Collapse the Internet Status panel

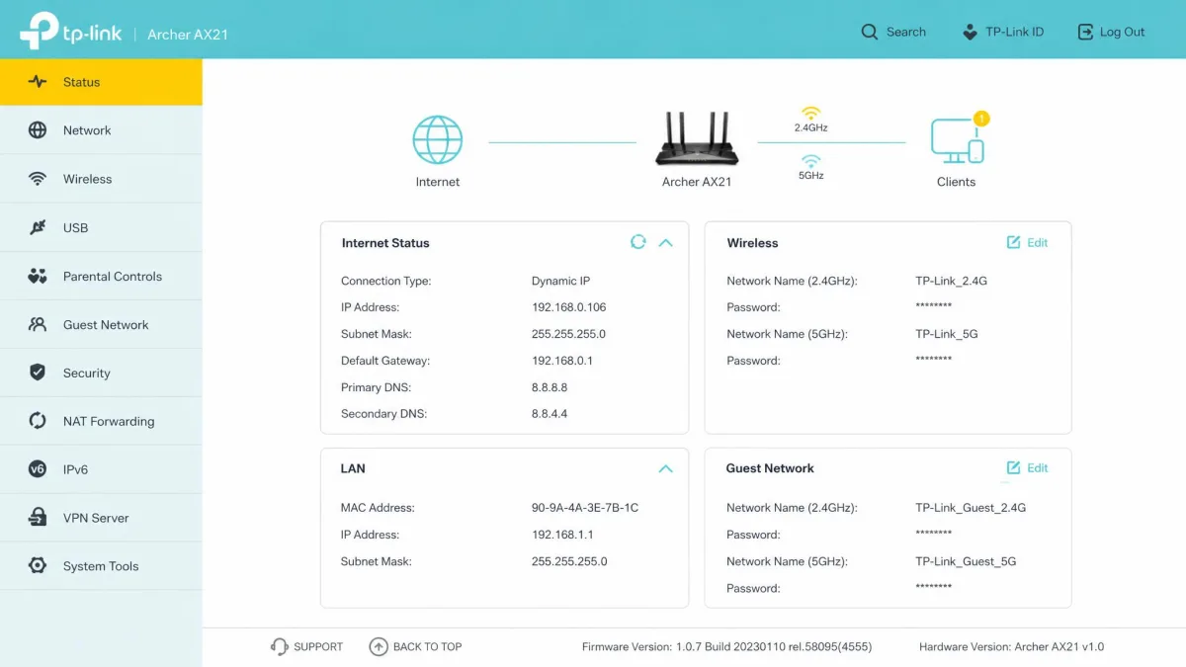666,243
